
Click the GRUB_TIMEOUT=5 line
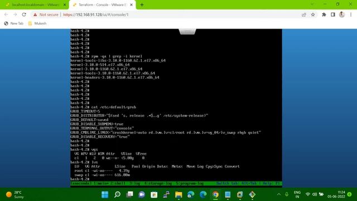click(x=85, y=112)
